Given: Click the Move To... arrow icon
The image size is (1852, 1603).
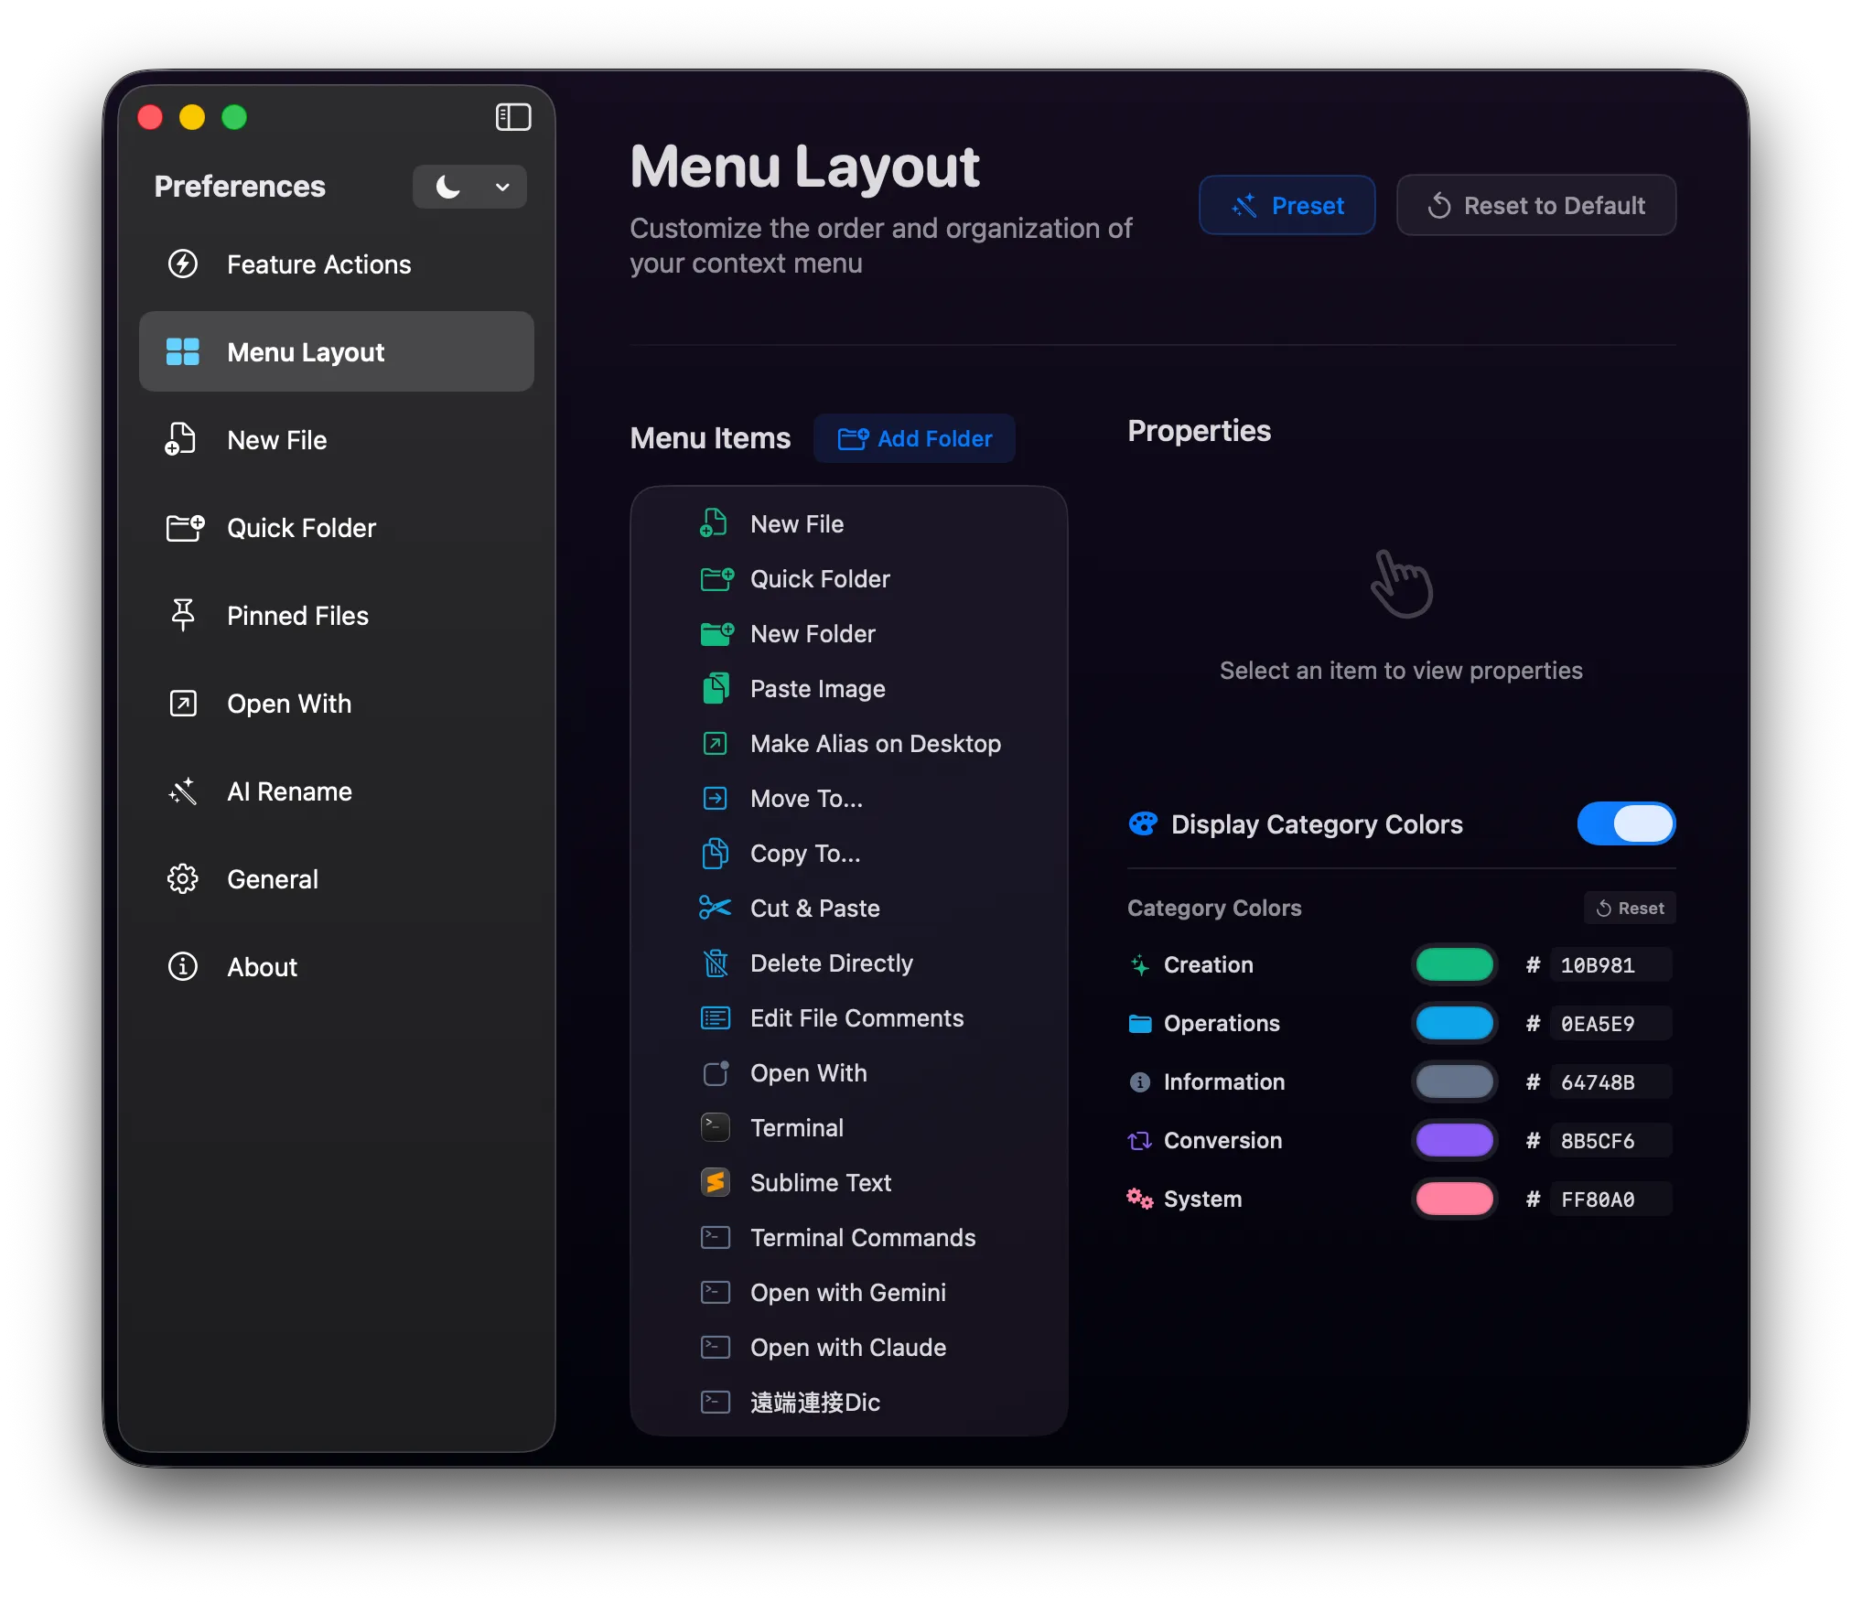Looking at the screenshot, I should [x=715, y=798].
